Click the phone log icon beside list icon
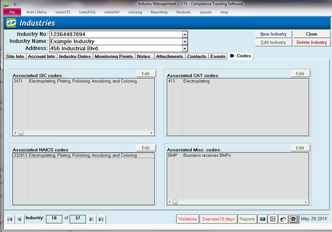The width and height of the screenshot is (332, 232). (x=282, y=219)
